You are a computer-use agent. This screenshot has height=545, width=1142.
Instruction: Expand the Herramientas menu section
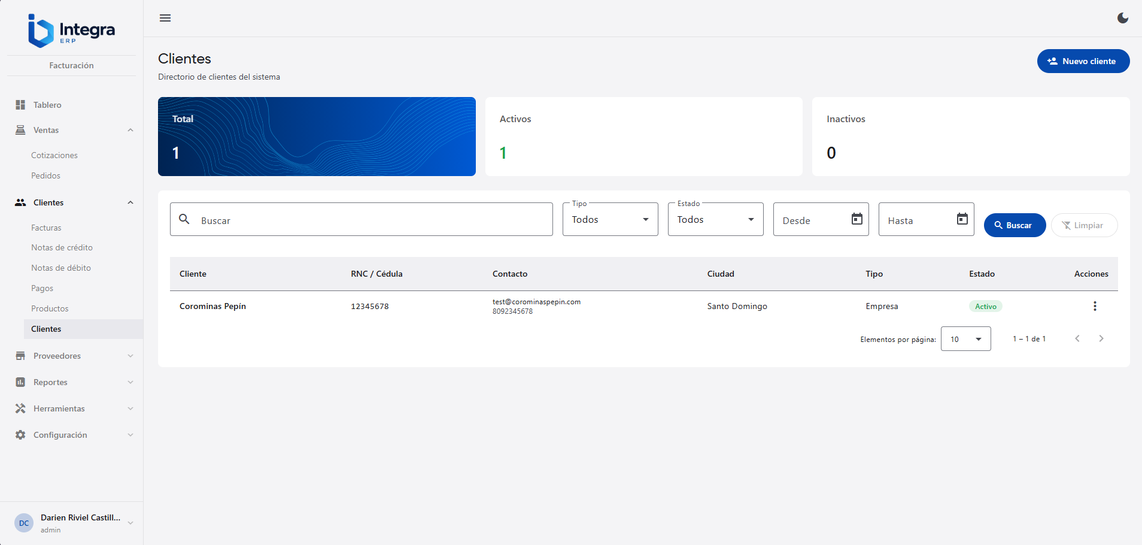coord(130,408)
